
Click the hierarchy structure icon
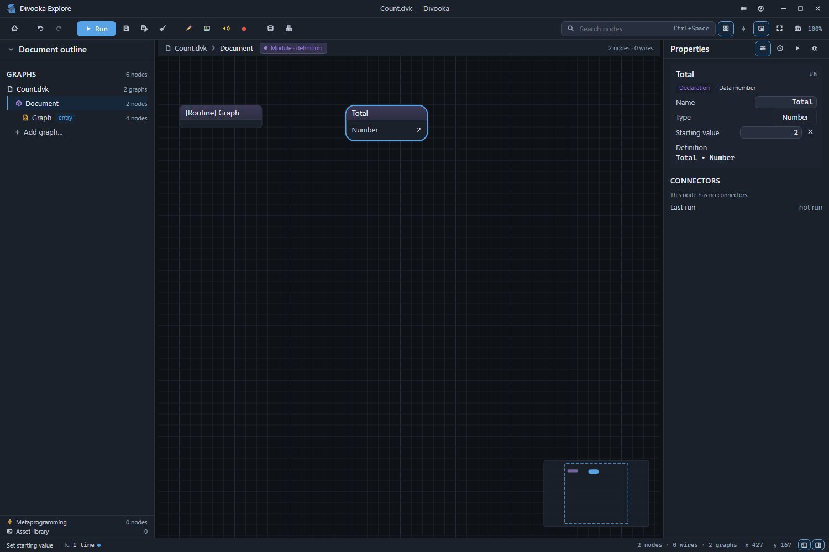[x=288, y=29]
